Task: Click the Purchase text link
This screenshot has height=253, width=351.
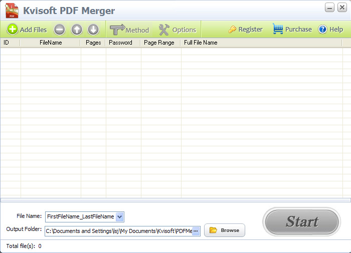Action: click(x=298, y=29)
